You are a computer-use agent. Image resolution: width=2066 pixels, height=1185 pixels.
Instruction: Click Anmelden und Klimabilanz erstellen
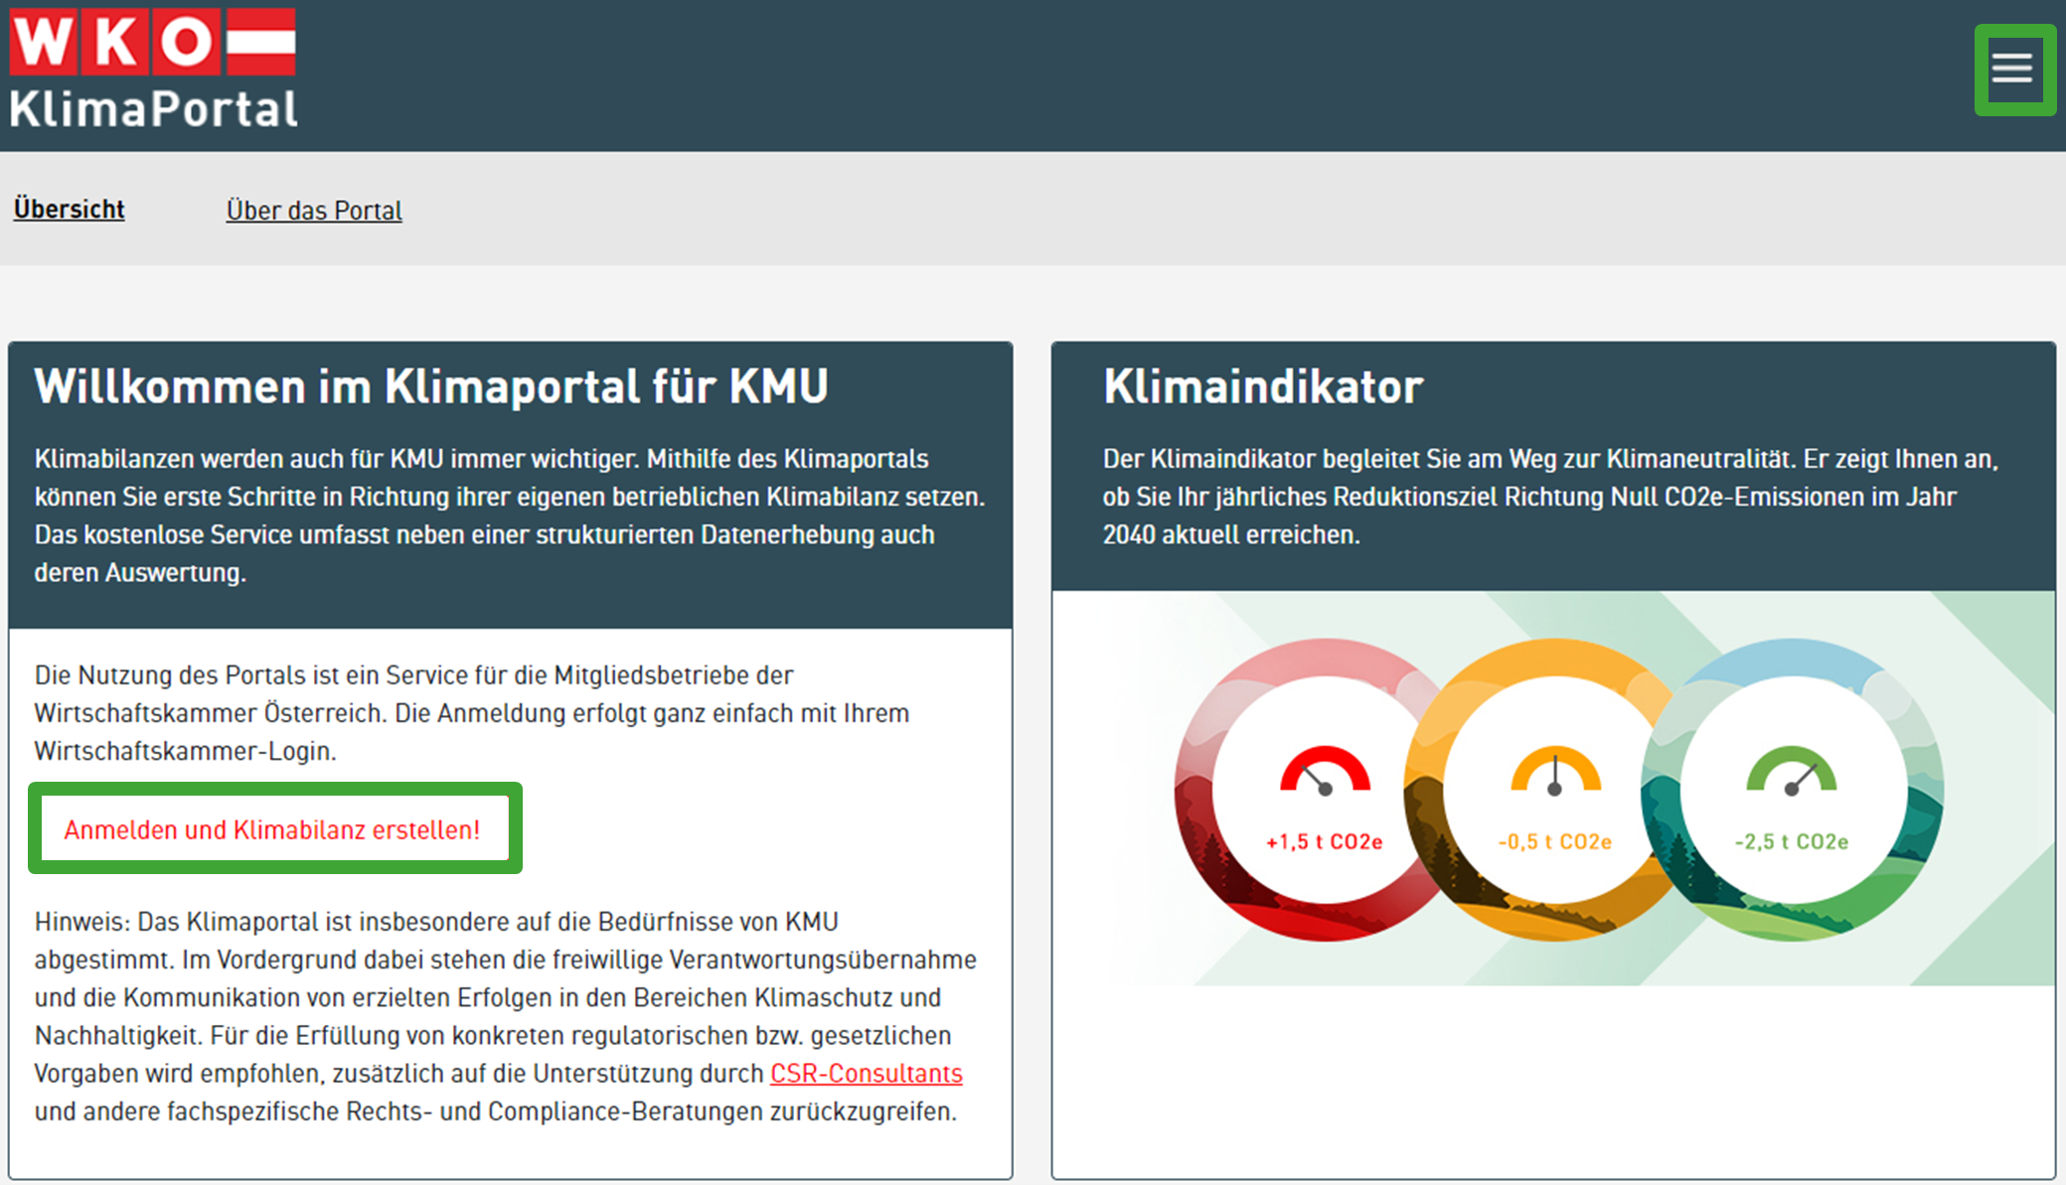(272, 828)
